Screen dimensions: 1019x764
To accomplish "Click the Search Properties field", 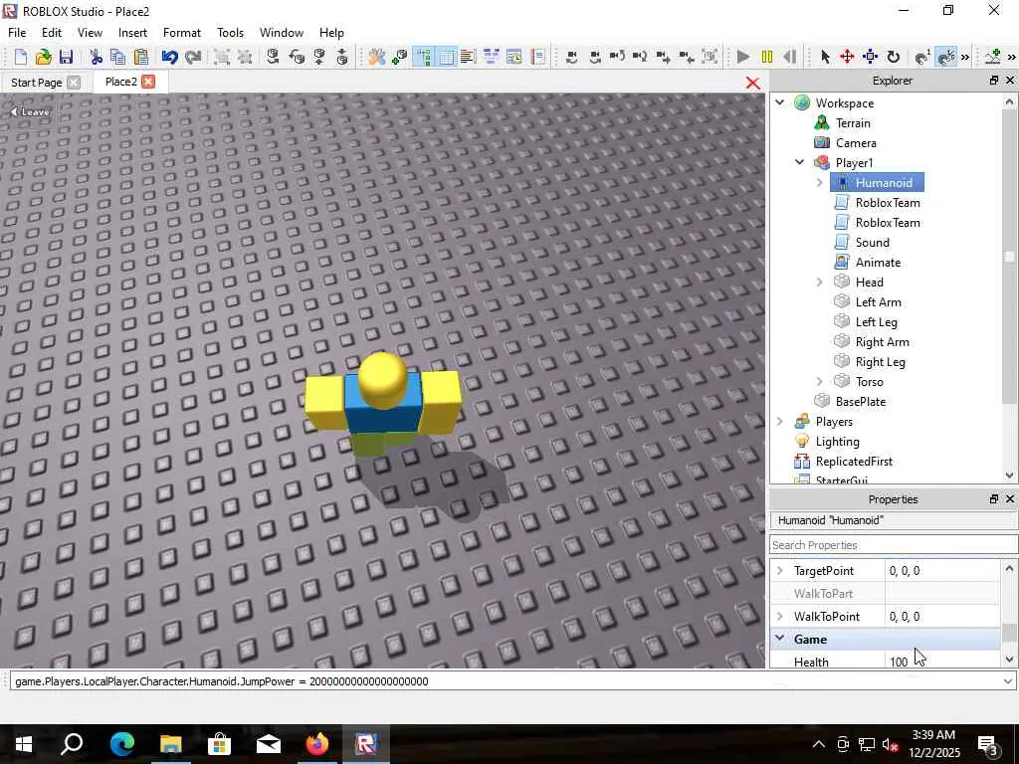I will click(894, 545).
